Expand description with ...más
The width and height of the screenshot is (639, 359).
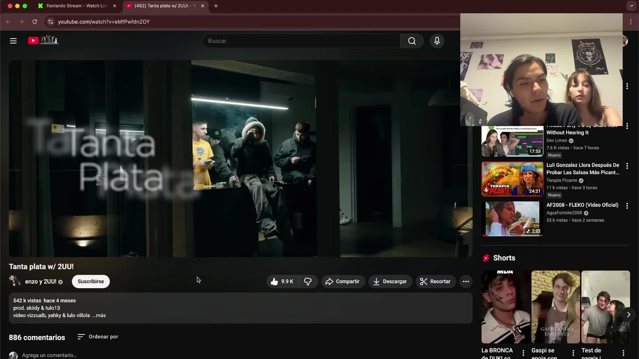98,316
